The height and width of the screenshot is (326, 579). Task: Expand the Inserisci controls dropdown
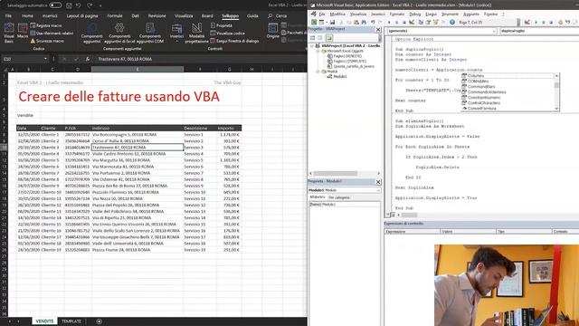coord(176,34)
